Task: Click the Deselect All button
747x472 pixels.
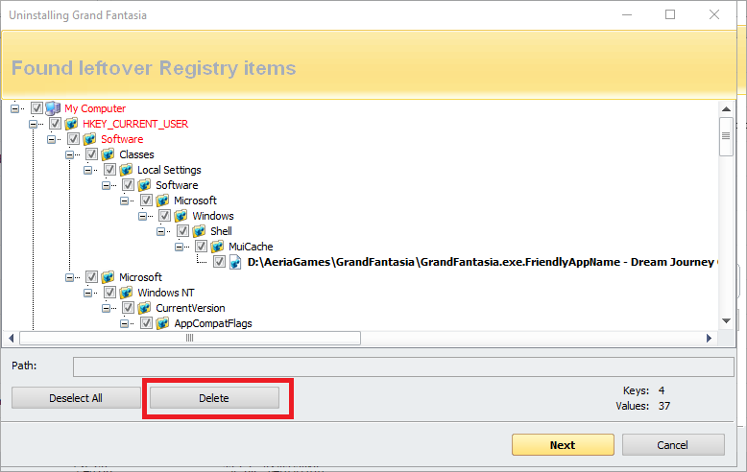Action: 76,398
